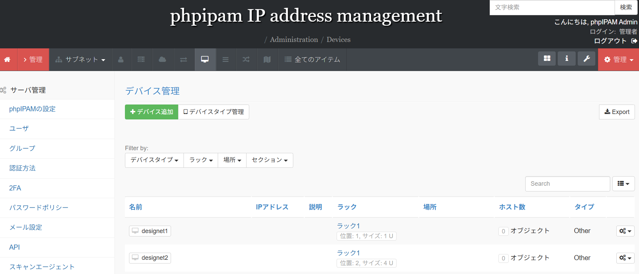Open ラック1 link in designet1 row
The height and width of the screenshot is (274, 639).
coord(348,226)
